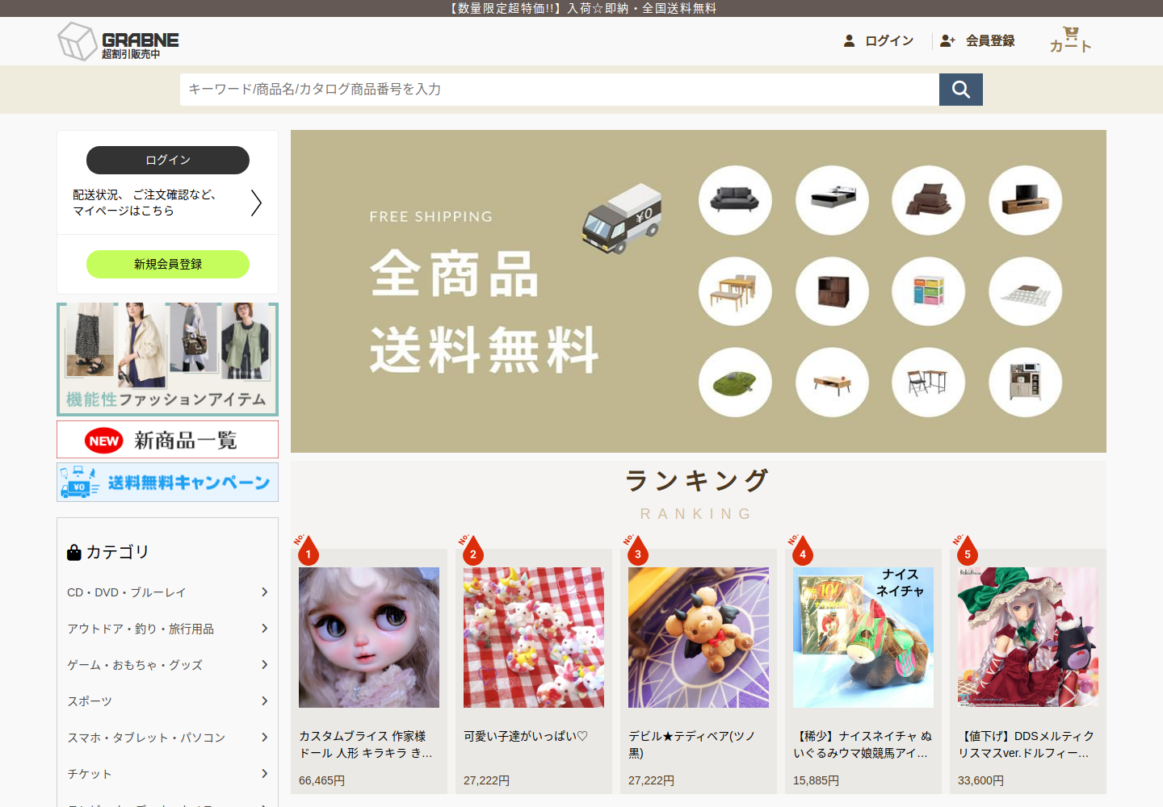Screen dimensions: 1163x807
Task: Click the magnifier search button
Action: (x=961, y=90)
